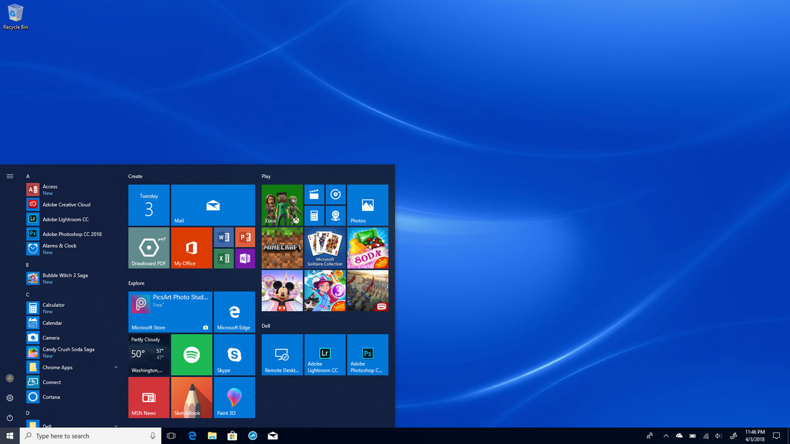The width and height of the screenshot is (790, 444).
Task: Open the user account button in Start
Action: point(9,378)
